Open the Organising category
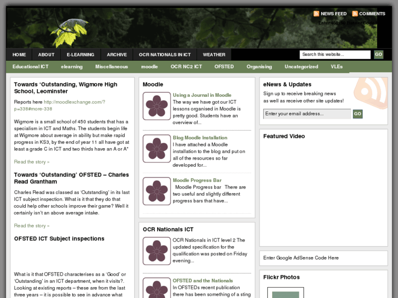The image size is (398, 298). coord(259,67)
